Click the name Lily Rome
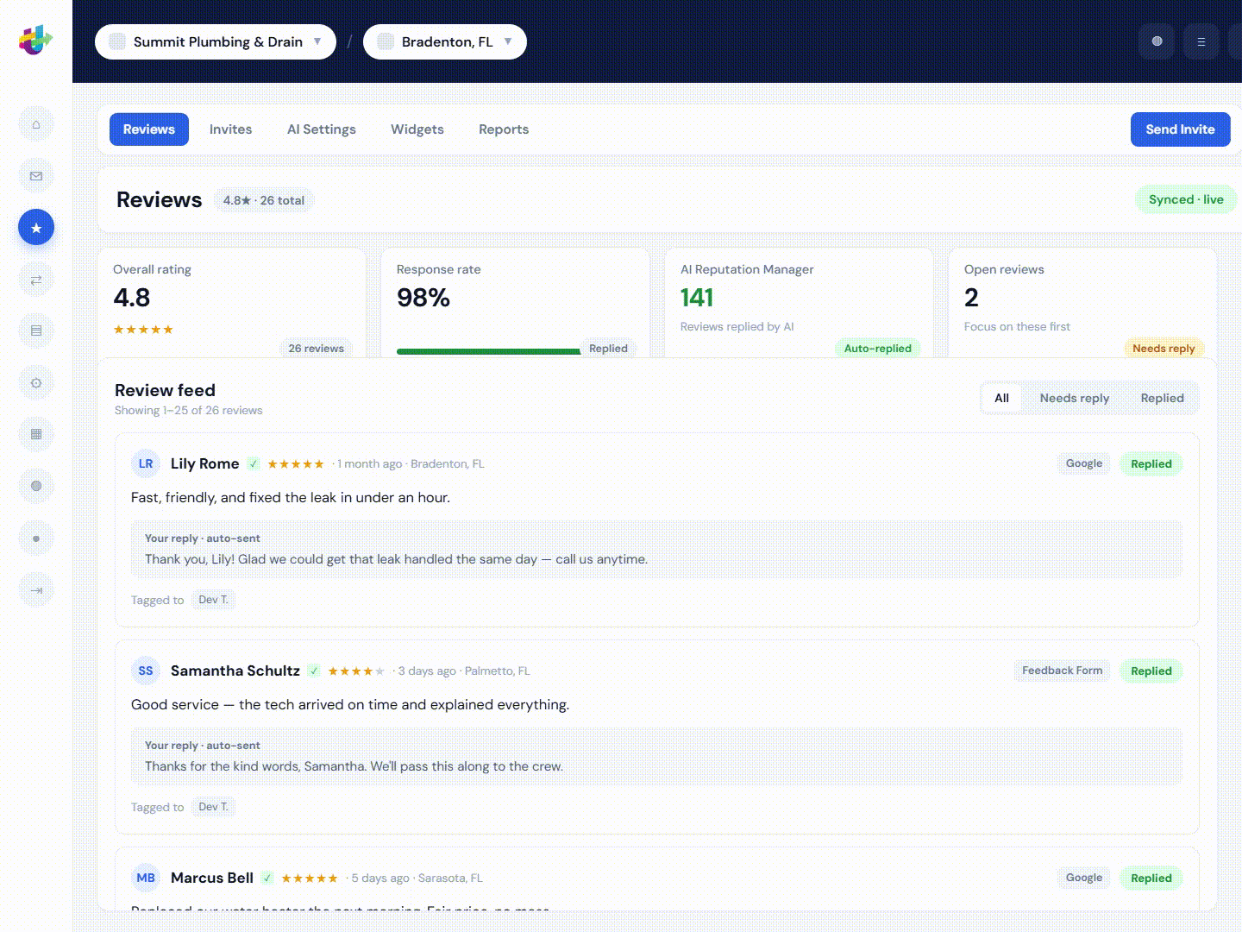Image resolution: width=1242 pixels, height=932 pixels. 204,463
